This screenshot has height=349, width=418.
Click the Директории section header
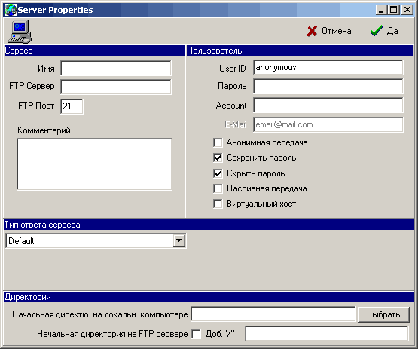(209, 297)
